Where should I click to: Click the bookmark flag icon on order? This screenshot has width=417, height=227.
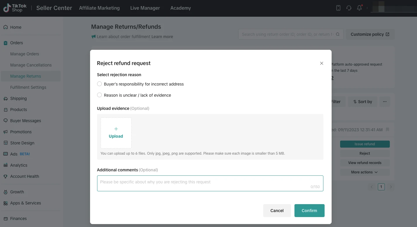point(387,129)
